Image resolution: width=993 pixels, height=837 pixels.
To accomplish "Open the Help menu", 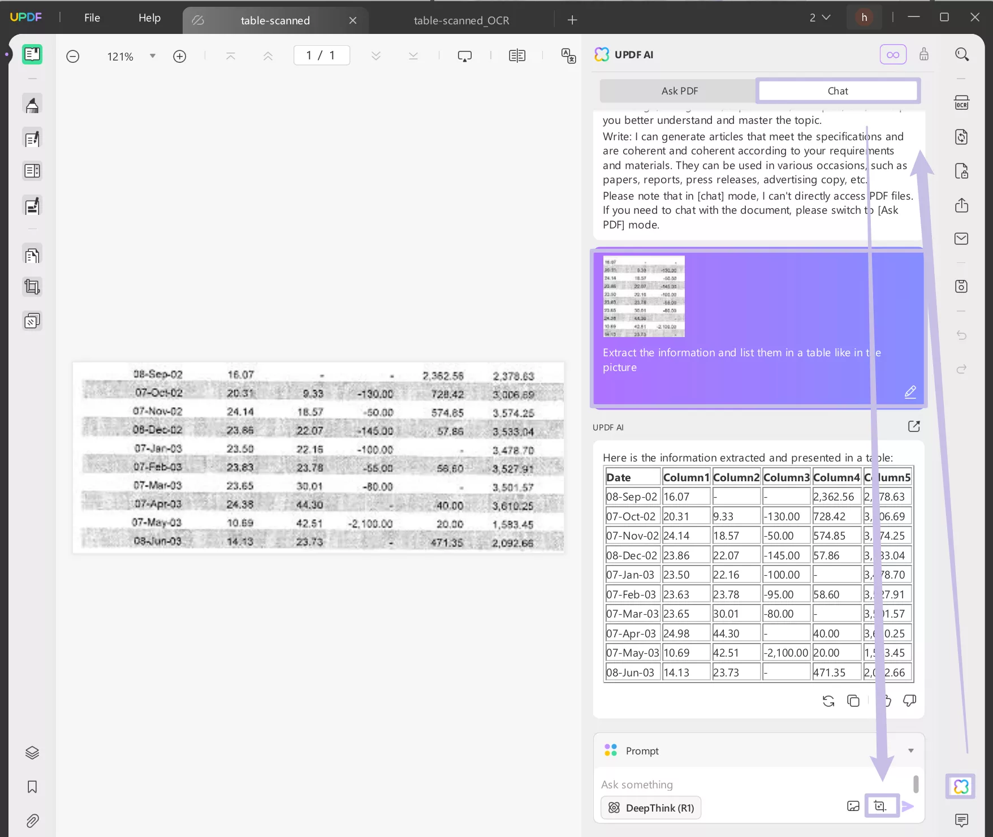I will click(x=149, y=18).
